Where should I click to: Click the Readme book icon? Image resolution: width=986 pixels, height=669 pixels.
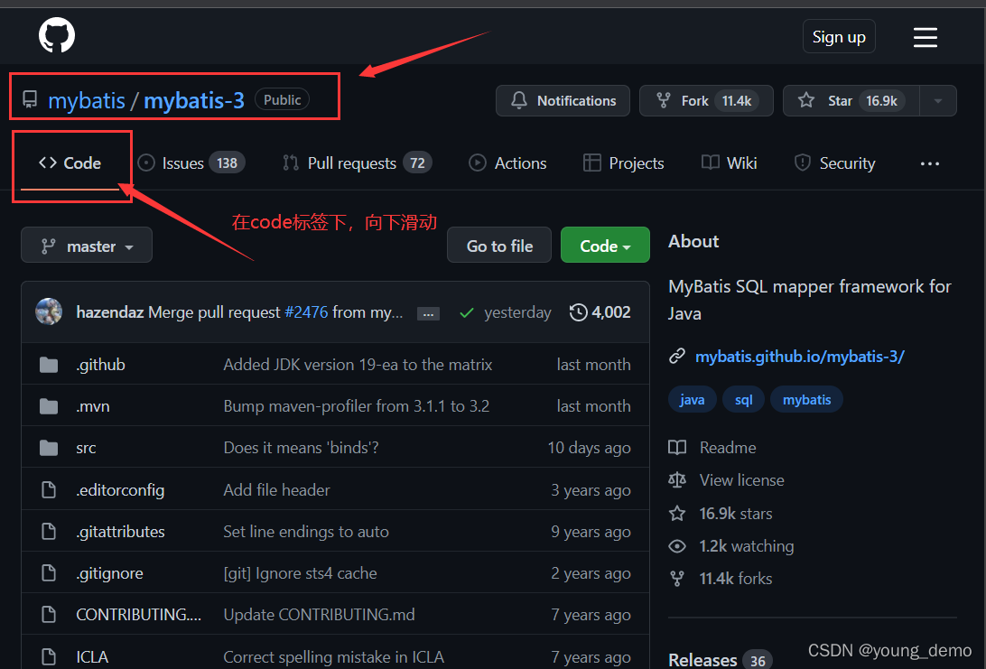677,447
